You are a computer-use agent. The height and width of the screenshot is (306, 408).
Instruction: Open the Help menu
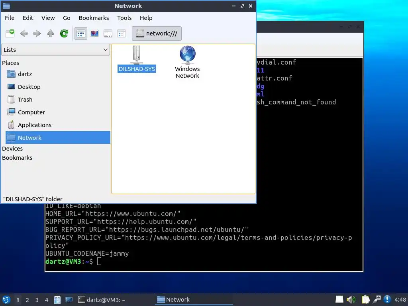[146, 18]
